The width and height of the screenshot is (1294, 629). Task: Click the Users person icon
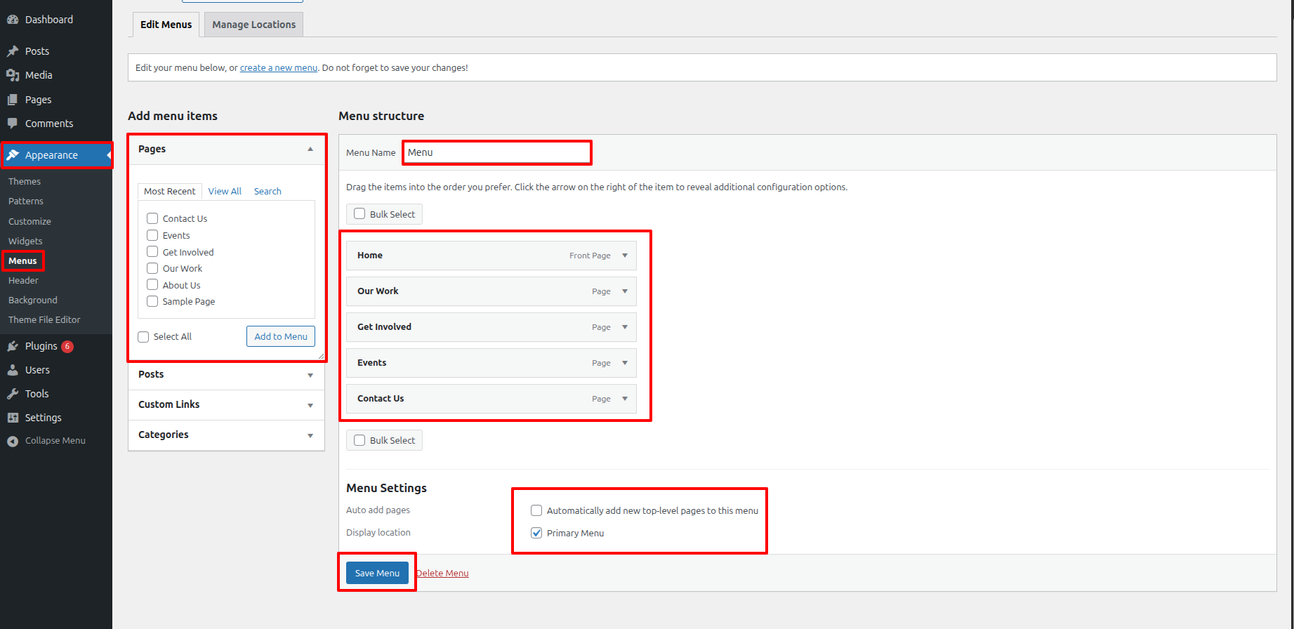[x=13, y=370]
